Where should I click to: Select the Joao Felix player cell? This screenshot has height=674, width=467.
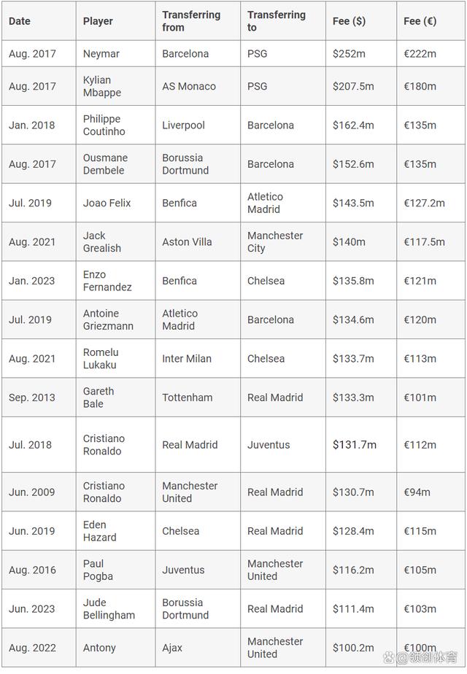pyautogui.click(x=107, y=203)
